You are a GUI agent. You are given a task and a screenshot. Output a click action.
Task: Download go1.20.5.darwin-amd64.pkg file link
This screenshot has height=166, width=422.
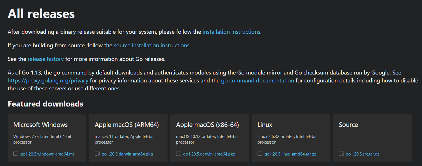tap(209, 154)
